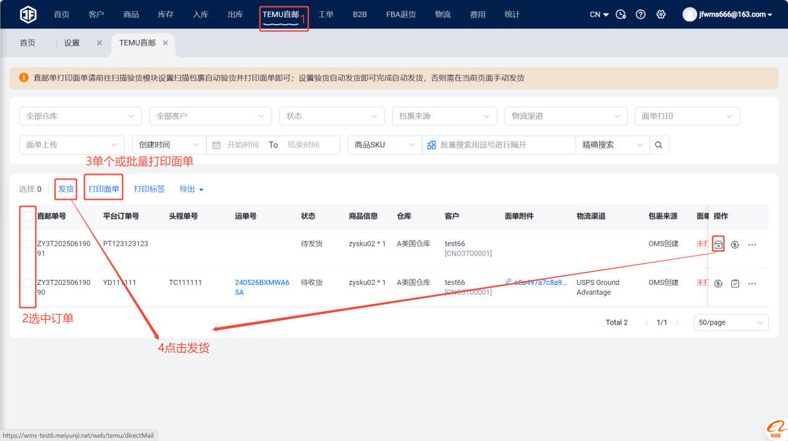Click the calendar icon in date range field
The height and width of the screenshot is (441, 788).
coord(217,145)
